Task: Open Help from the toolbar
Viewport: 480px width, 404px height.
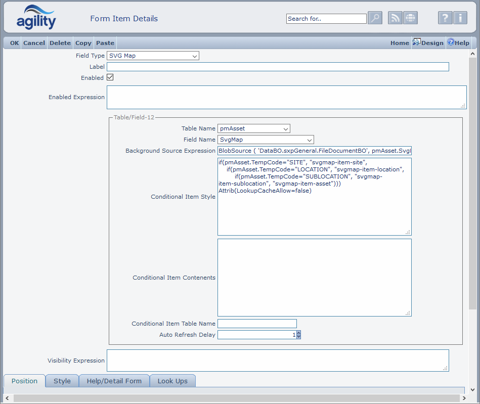Action: tap(458, 43)
